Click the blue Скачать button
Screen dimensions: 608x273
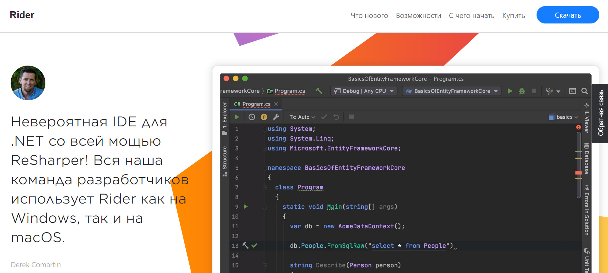pyautogui.click(x=568, y=15)
